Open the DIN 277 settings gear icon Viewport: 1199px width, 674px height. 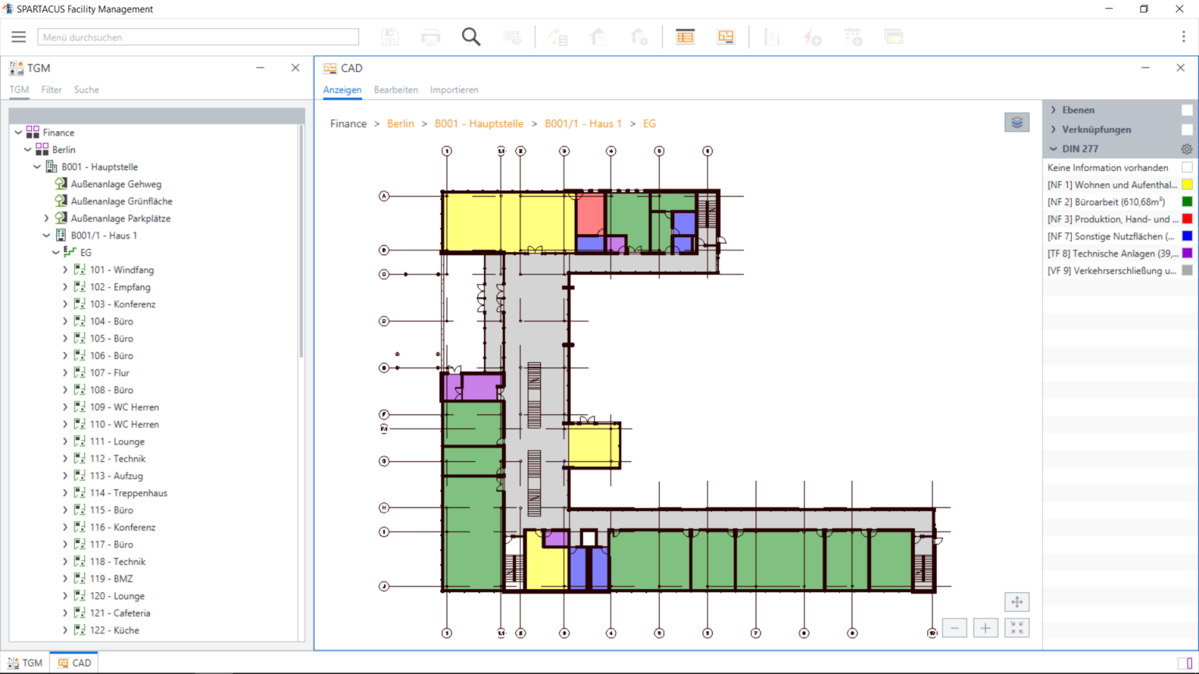(x=1187, y=148)
